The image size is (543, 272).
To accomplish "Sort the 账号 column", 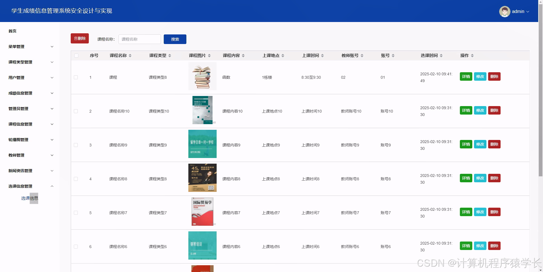I will click(x=393, y=56).
